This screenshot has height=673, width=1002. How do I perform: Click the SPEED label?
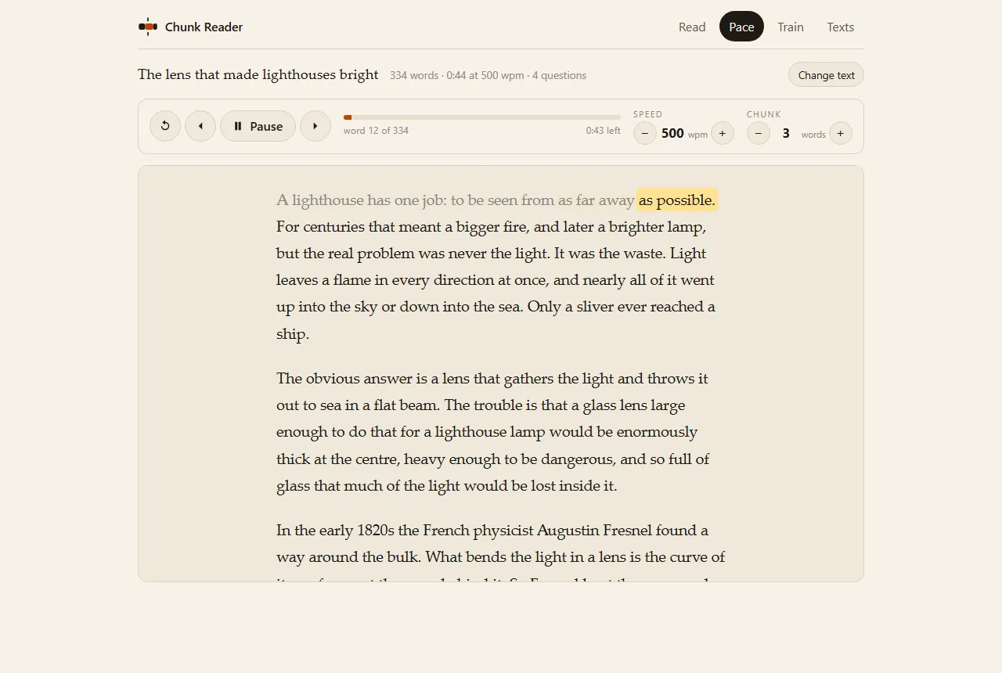(x=648, y=114)
